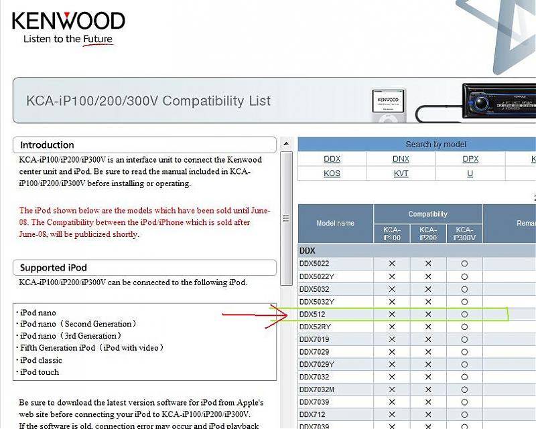Screen dimensions: 536x429
Task: Select the DDX7032M model cell
Action: pos(336,390)
